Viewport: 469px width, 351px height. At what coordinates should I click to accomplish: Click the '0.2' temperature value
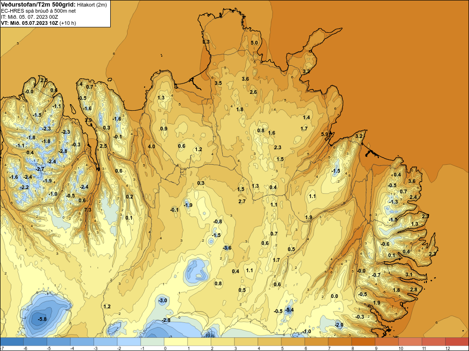[x=129, y=197]
